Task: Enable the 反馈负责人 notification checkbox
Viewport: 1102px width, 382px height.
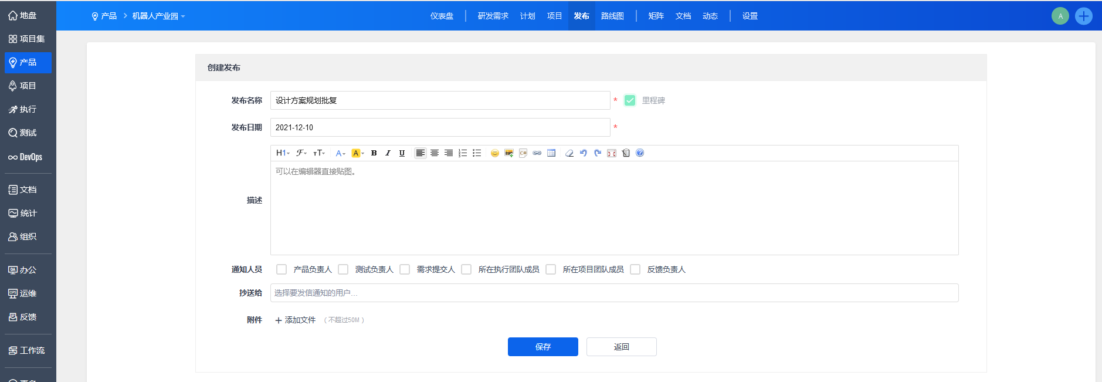Action: [x=635, y=269]
